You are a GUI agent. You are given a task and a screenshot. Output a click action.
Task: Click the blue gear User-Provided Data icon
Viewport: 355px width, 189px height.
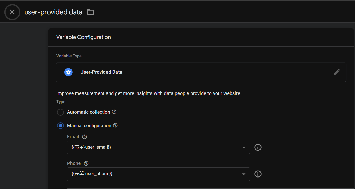click(68, 72)
